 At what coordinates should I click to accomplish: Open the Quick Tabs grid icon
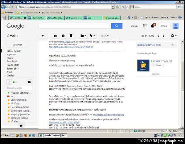[3, 18]
